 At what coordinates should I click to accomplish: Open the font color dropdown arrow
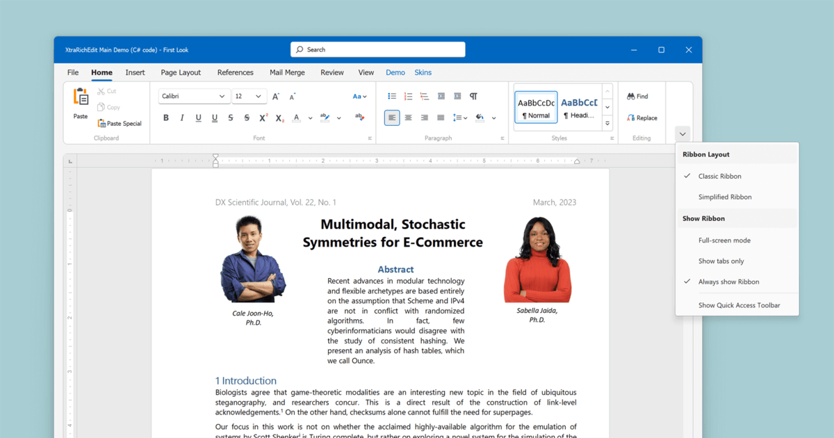click(x=310, y=117)
